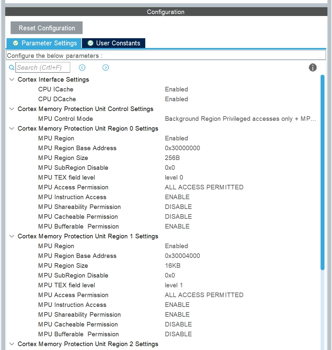Switch to the User Constants tab
This screenshot has width=332, height=350.
pyautogui.click(x=114, y=43)
